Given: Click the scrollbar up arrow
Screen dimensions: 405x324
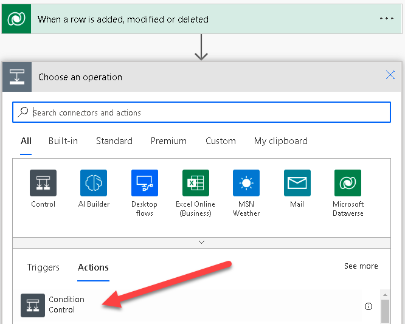Looking at the screenshot, I should click(x=385, y=295).
